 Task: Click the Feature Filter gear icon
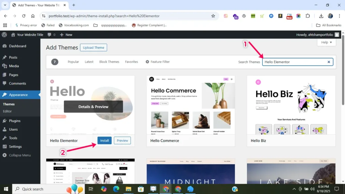pos(147,62)
